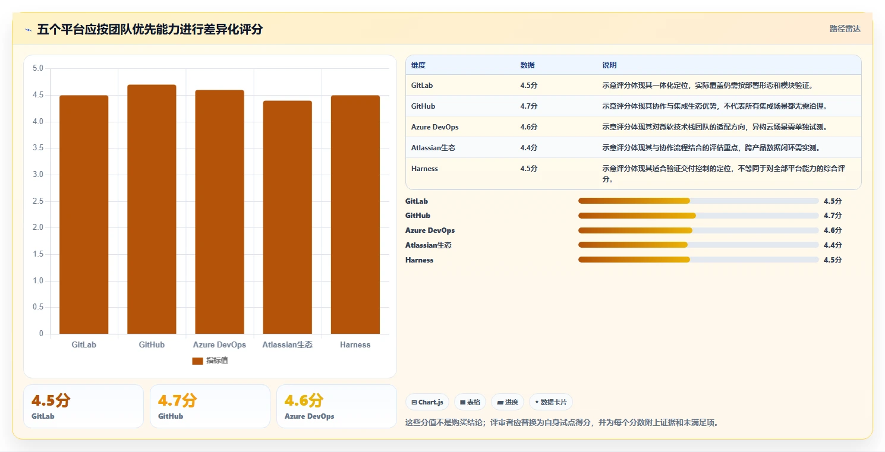The height and width of the screenshot is (452, 885).
Task: Click the Harness progress bar
Action: pyautogui.click(x=698, y=260)
